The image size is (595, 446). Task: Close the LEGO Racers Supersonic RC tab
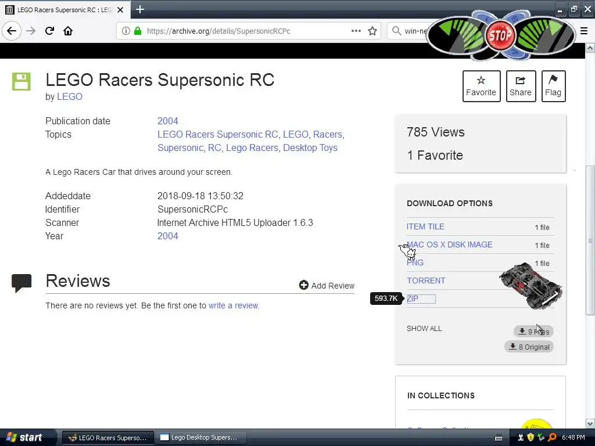(120, 10)
